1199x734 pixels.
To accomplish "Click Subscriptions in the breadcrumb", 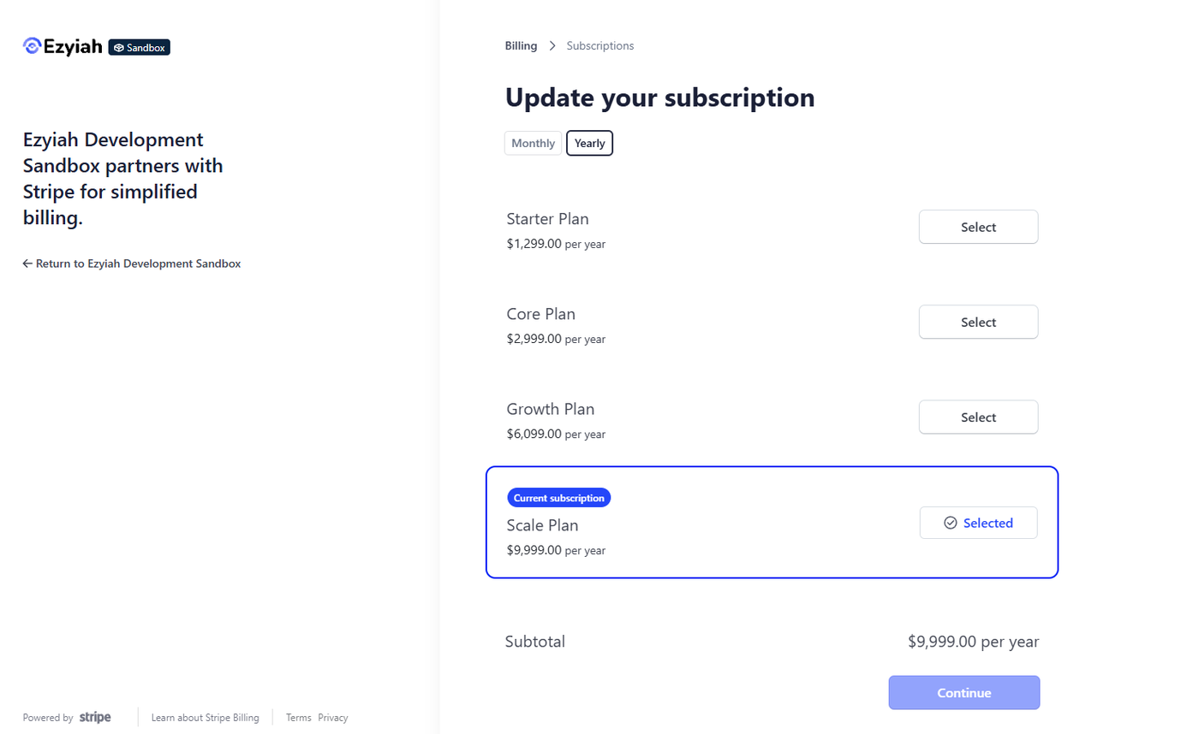I will (600, 46).
